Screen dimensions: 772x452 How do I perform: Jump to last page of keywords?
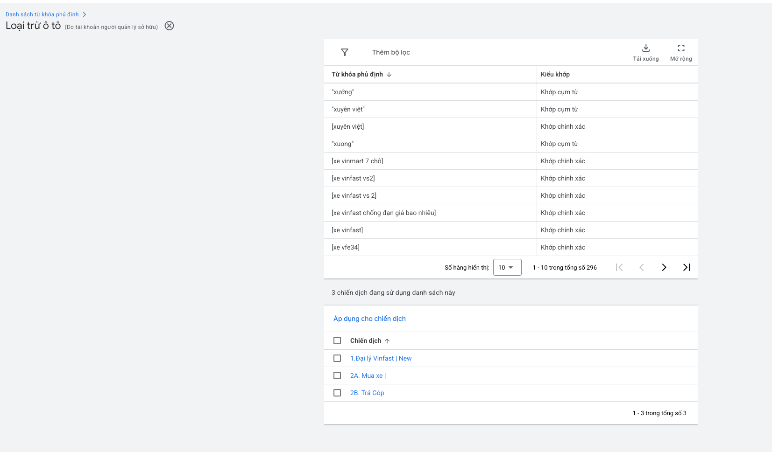[x=687, y=267]
